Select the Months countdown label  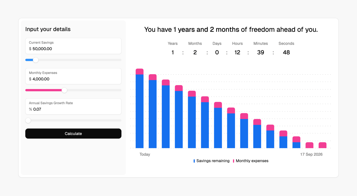click(195, 43)
